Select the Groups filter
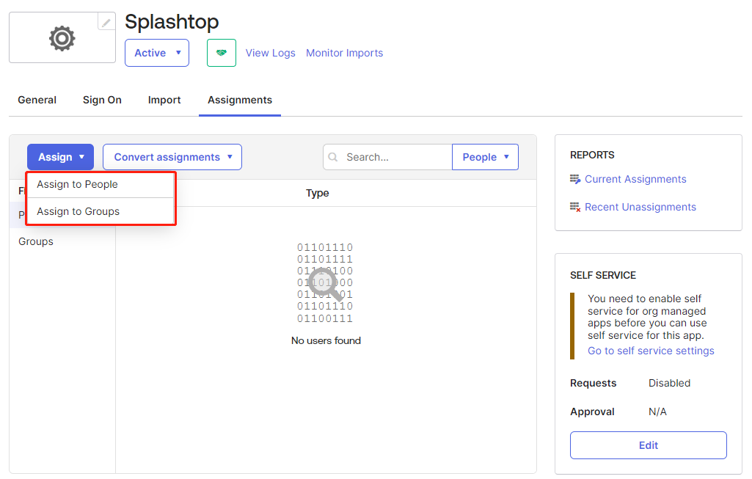 (x=36, y=241)
